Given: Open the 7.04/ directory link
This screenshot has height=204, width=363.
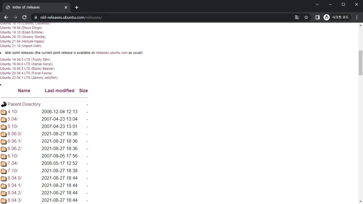Looking at the screenshot, I should pos(13,164).
